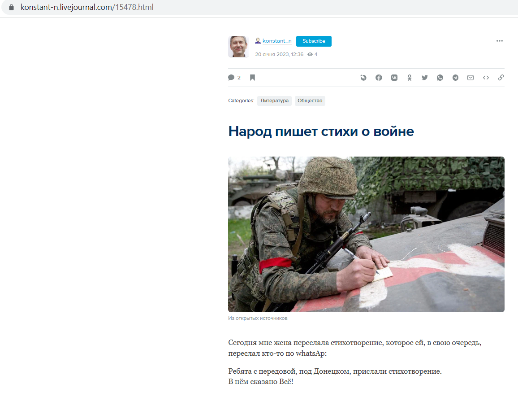Open the author avatar photo
The height and width of the screenshot is (393, 518).
point(238,47)
